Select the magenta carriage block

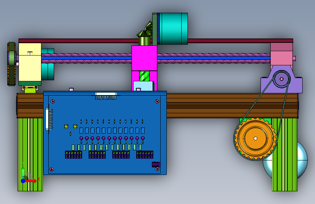point(144,58)
